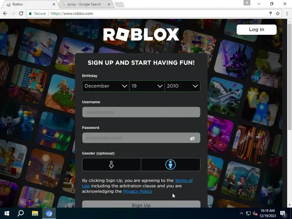Image resolution: width=292 pixels, height=219 pixels.
Task: Click the Roblox logo
Action: click(141, 35)
